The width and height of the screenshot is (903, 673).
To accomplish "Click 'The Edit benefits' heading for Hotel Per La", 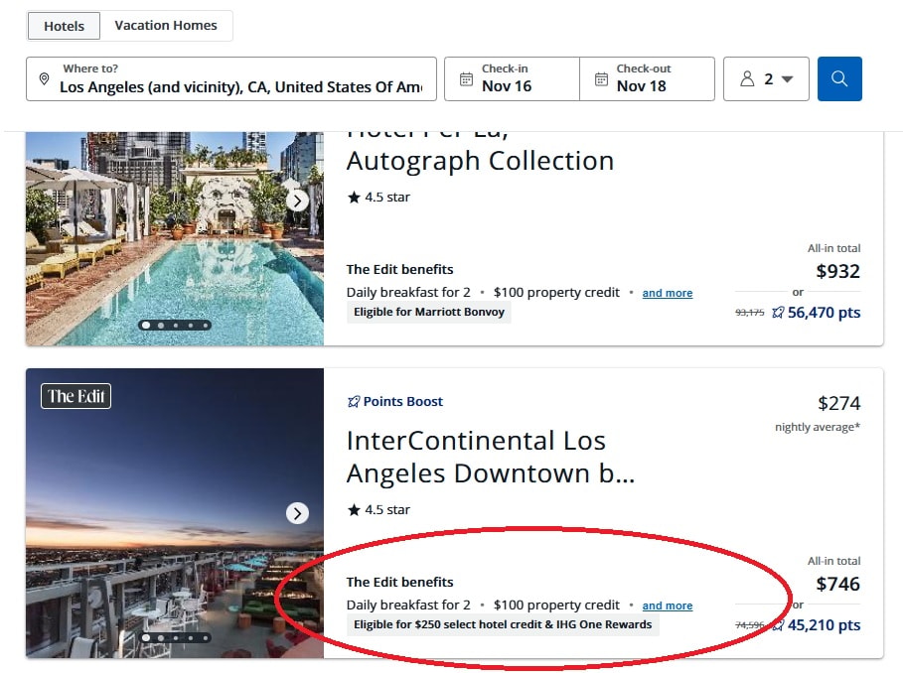I will click(x=399, y=269).
